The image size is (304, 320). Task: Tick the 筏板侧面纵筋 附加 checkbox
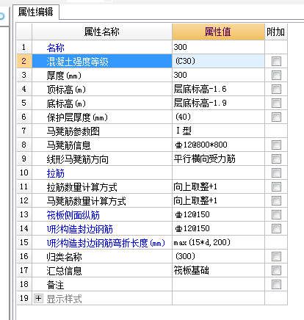point(276,214)
